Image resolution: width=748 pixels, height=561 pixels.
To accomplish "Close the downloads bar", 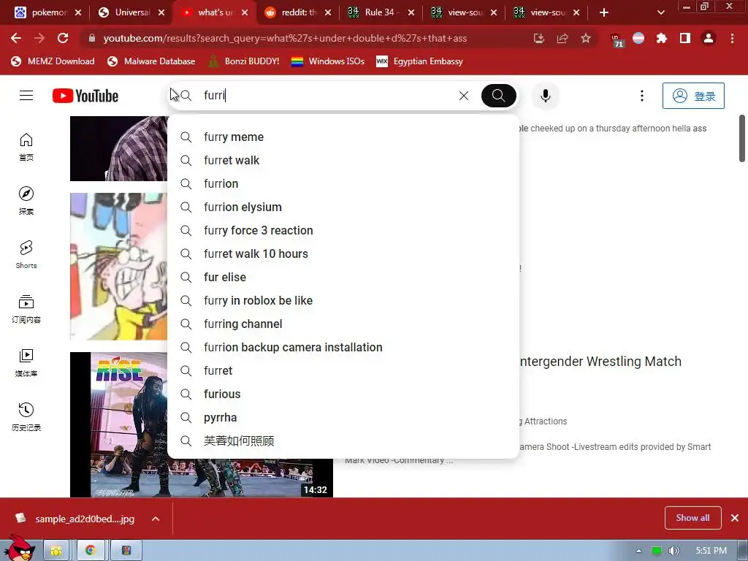I will (x=735, y=518).
